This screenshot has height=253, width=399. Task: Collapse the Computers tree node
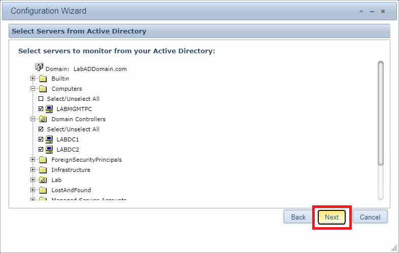tap(33, 89)
